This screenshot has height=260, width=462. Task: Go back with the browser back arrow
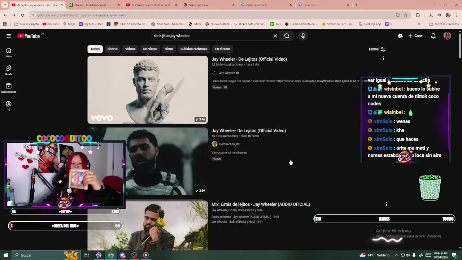coord(5,15)
